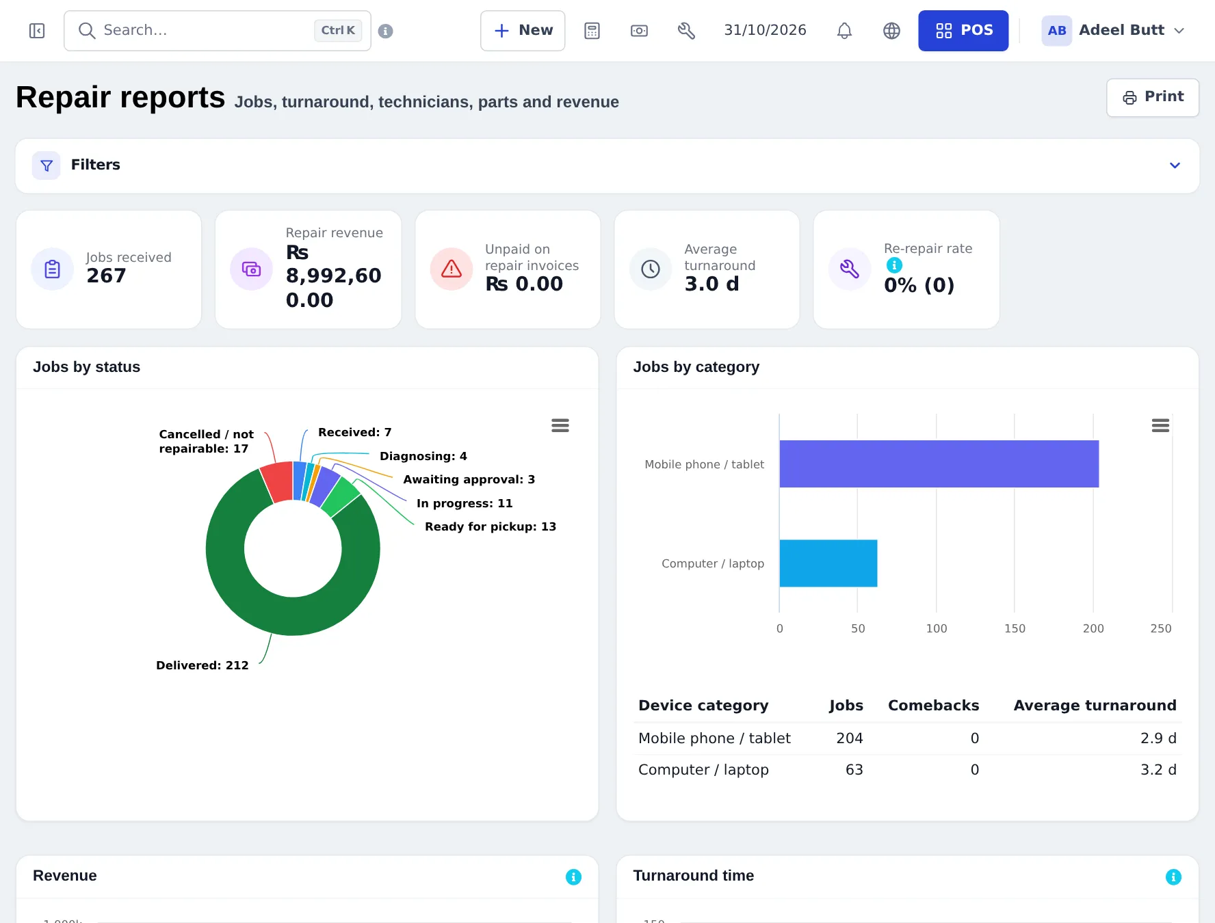Open the notifications bell
Screen dimensions: 1215x923
(844, 31)
